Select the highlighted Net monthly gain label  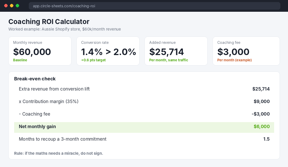37,127
